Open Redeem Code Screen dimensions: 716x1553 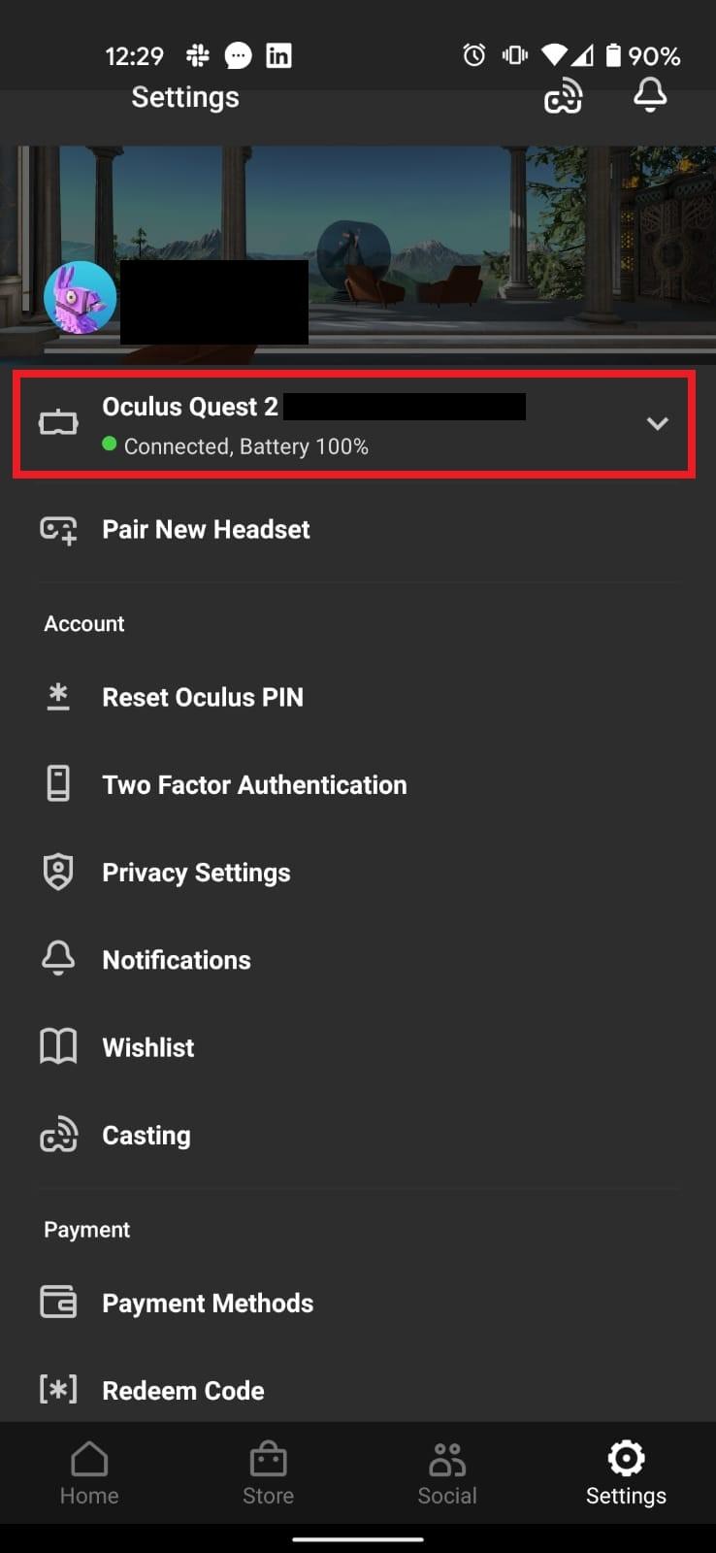coord(183,1391)
